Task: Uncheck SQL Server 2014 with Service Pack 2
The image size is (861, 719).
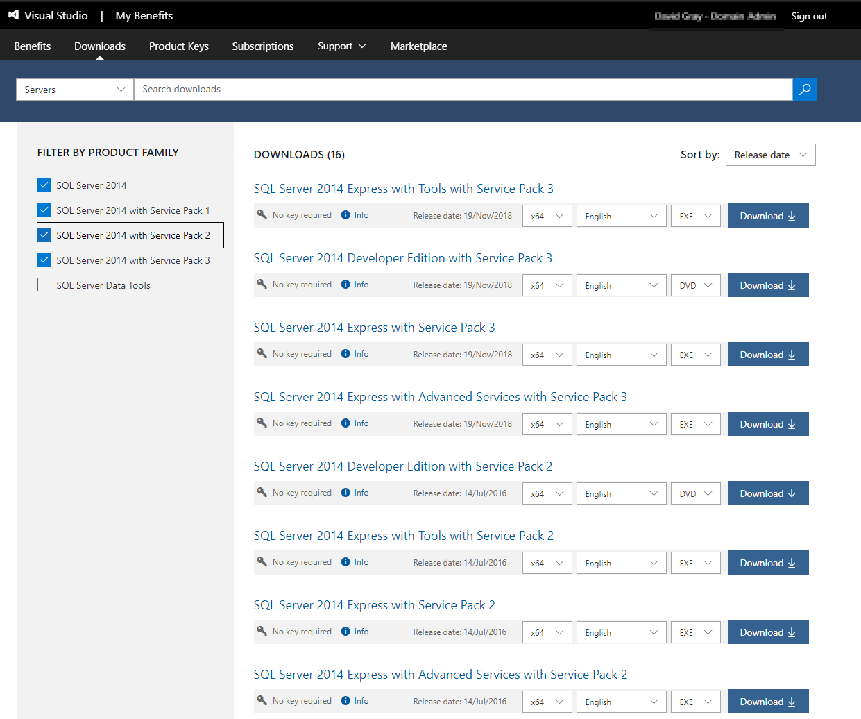Action: point(44,235)
